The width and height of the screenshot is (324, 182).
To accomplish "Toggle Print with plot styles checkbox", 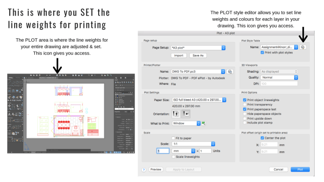I will (262, 52).
